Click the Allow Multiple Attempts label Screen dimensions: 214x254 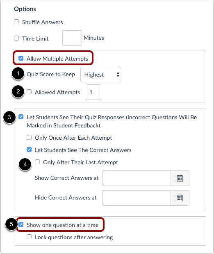click(x=57, y=59)
